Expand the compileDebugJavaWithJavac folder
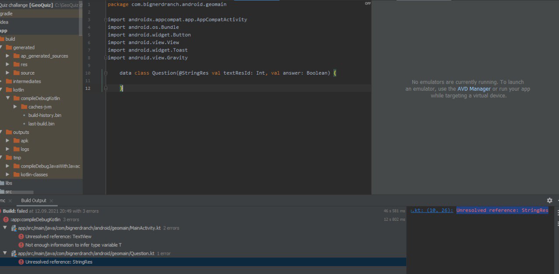This screenshot has height=274, width=559. pyautogui.click(x=8, y=166)
